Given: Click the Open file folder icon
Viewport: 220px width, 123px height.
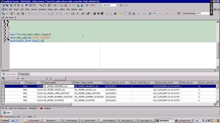Looking at the screenshot, I should pyautogui.click(x=82, y=14).
